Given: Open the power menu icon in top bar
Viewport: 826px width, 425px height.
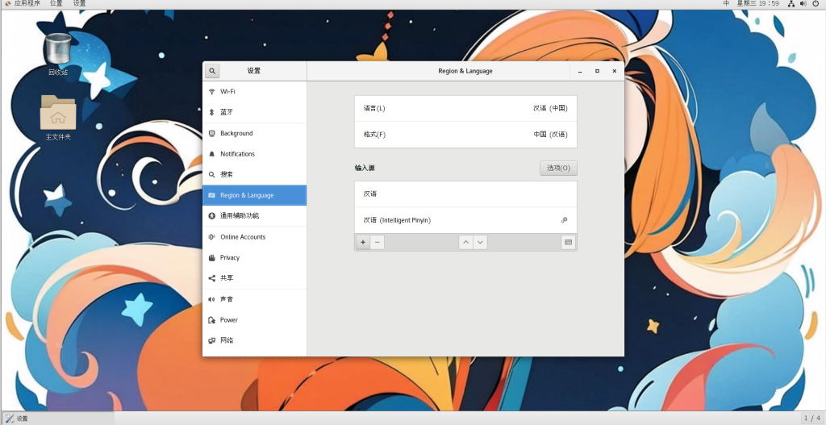Looking at the screenshot, I should click(x=816, y=4).
